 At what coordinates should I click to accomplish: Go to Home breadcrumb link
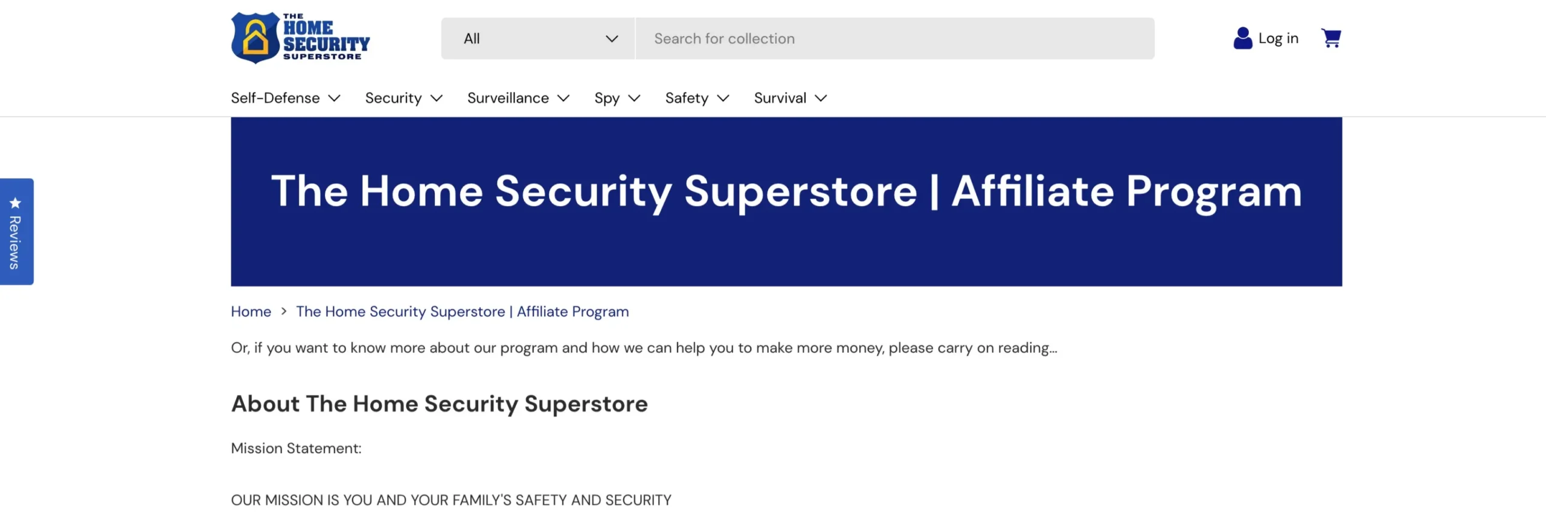(x=251, y=312)
